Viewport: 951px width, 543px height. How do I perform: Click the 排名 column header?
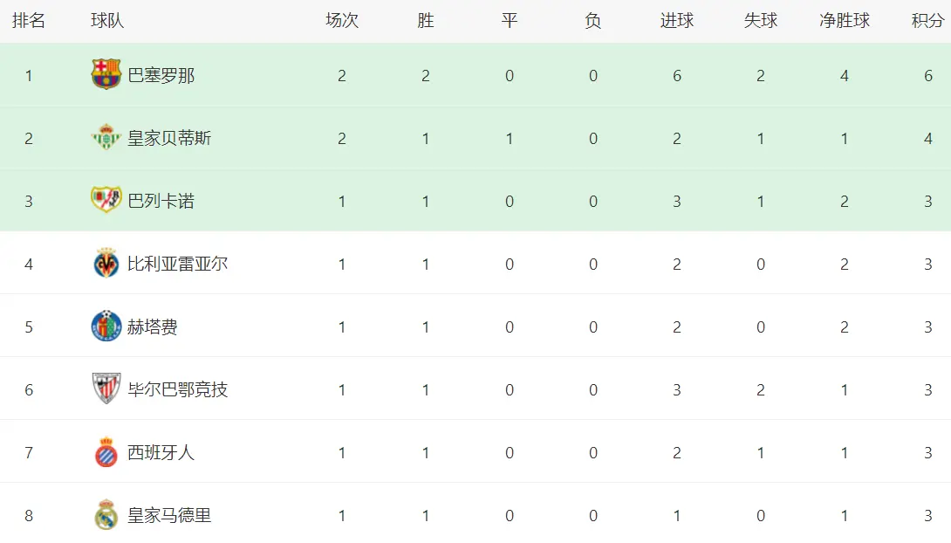tap(29, 21)
